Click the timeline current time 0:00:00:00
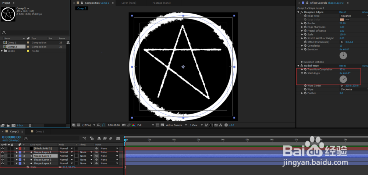Viewport: 368px width, 175px height. click(x=11, y=137)
